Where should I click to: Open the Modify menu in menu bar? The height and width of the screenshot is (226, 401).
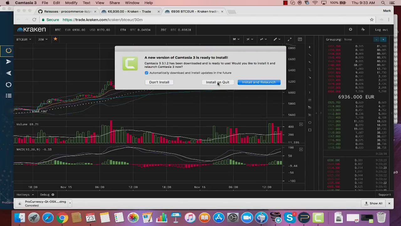click(x=71, y=3)
